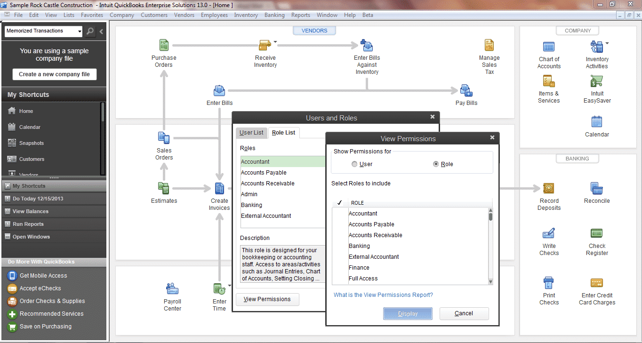Viewport: 642px width, 343px height.
Task: Select the User radio button
Action: [354, 164]
